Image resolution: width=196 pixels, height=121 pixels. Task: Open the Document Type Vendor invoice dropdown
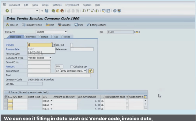50,58
